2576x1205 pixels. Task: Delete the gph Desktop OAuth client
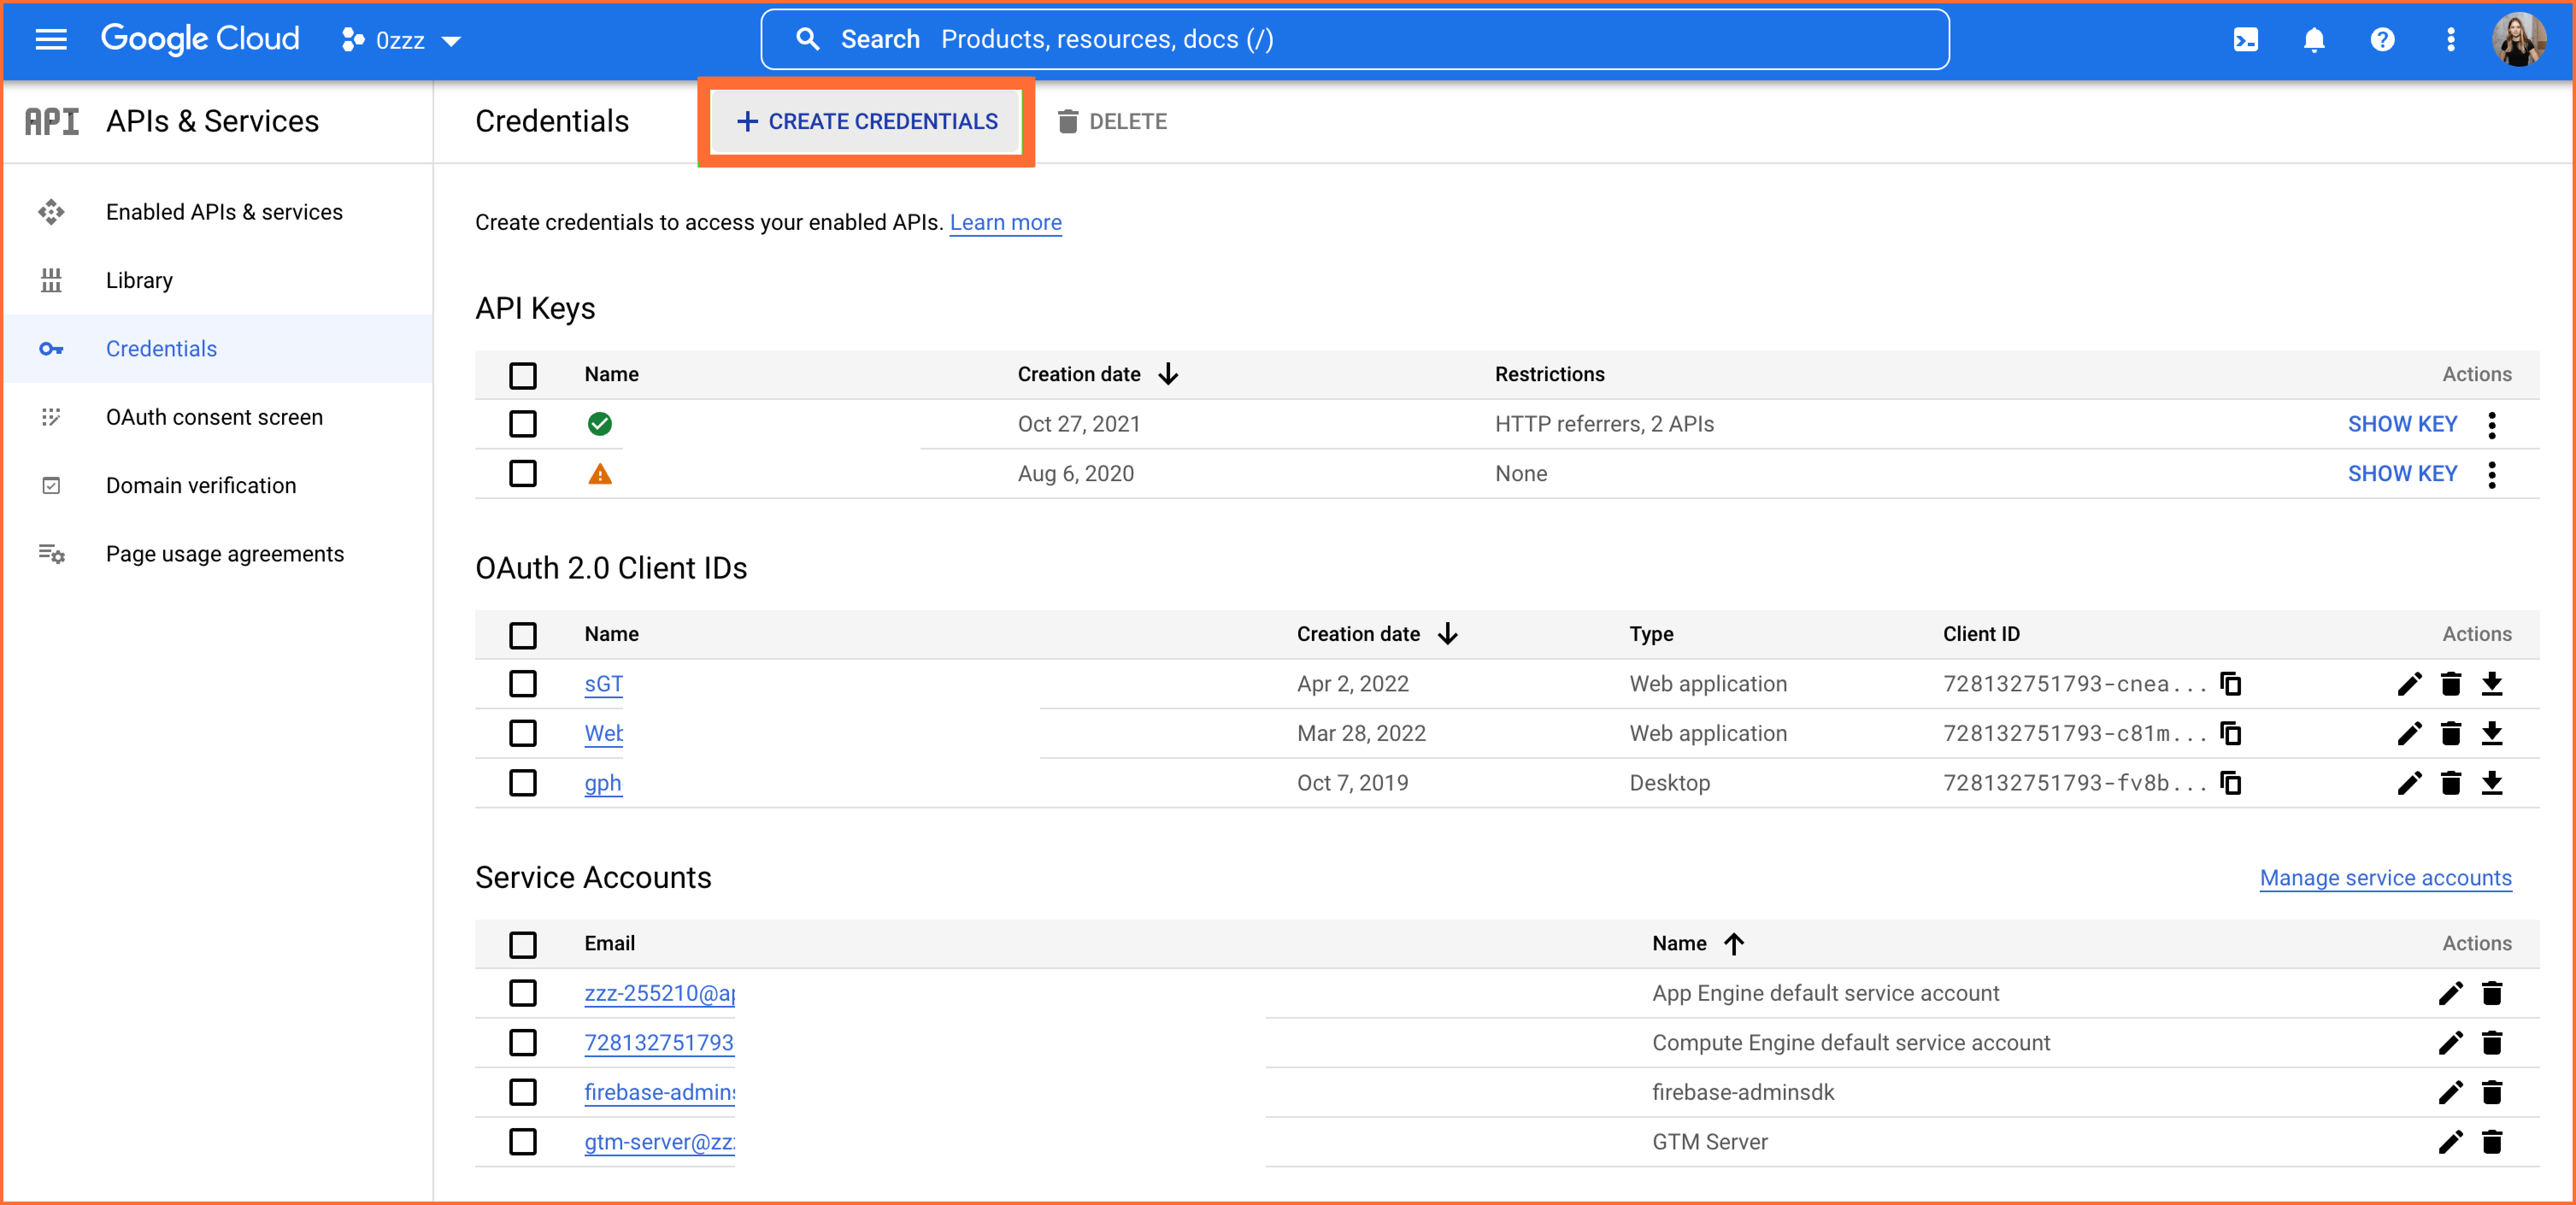coord(2450,783)
